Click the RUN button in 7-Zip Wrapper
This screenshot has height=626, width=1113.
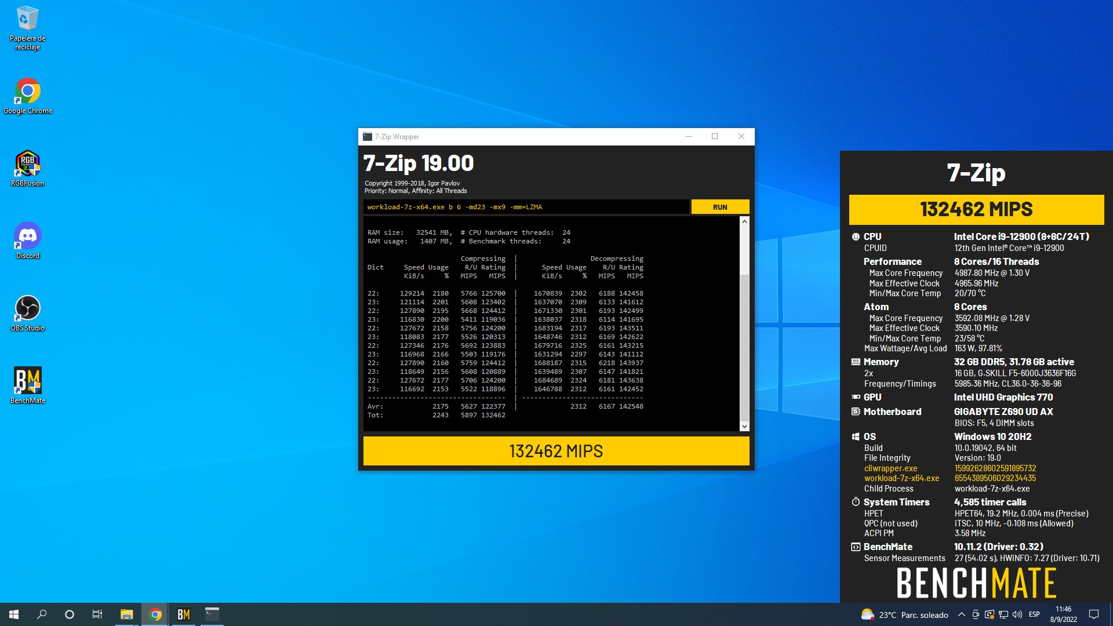[x=720, y=207]
